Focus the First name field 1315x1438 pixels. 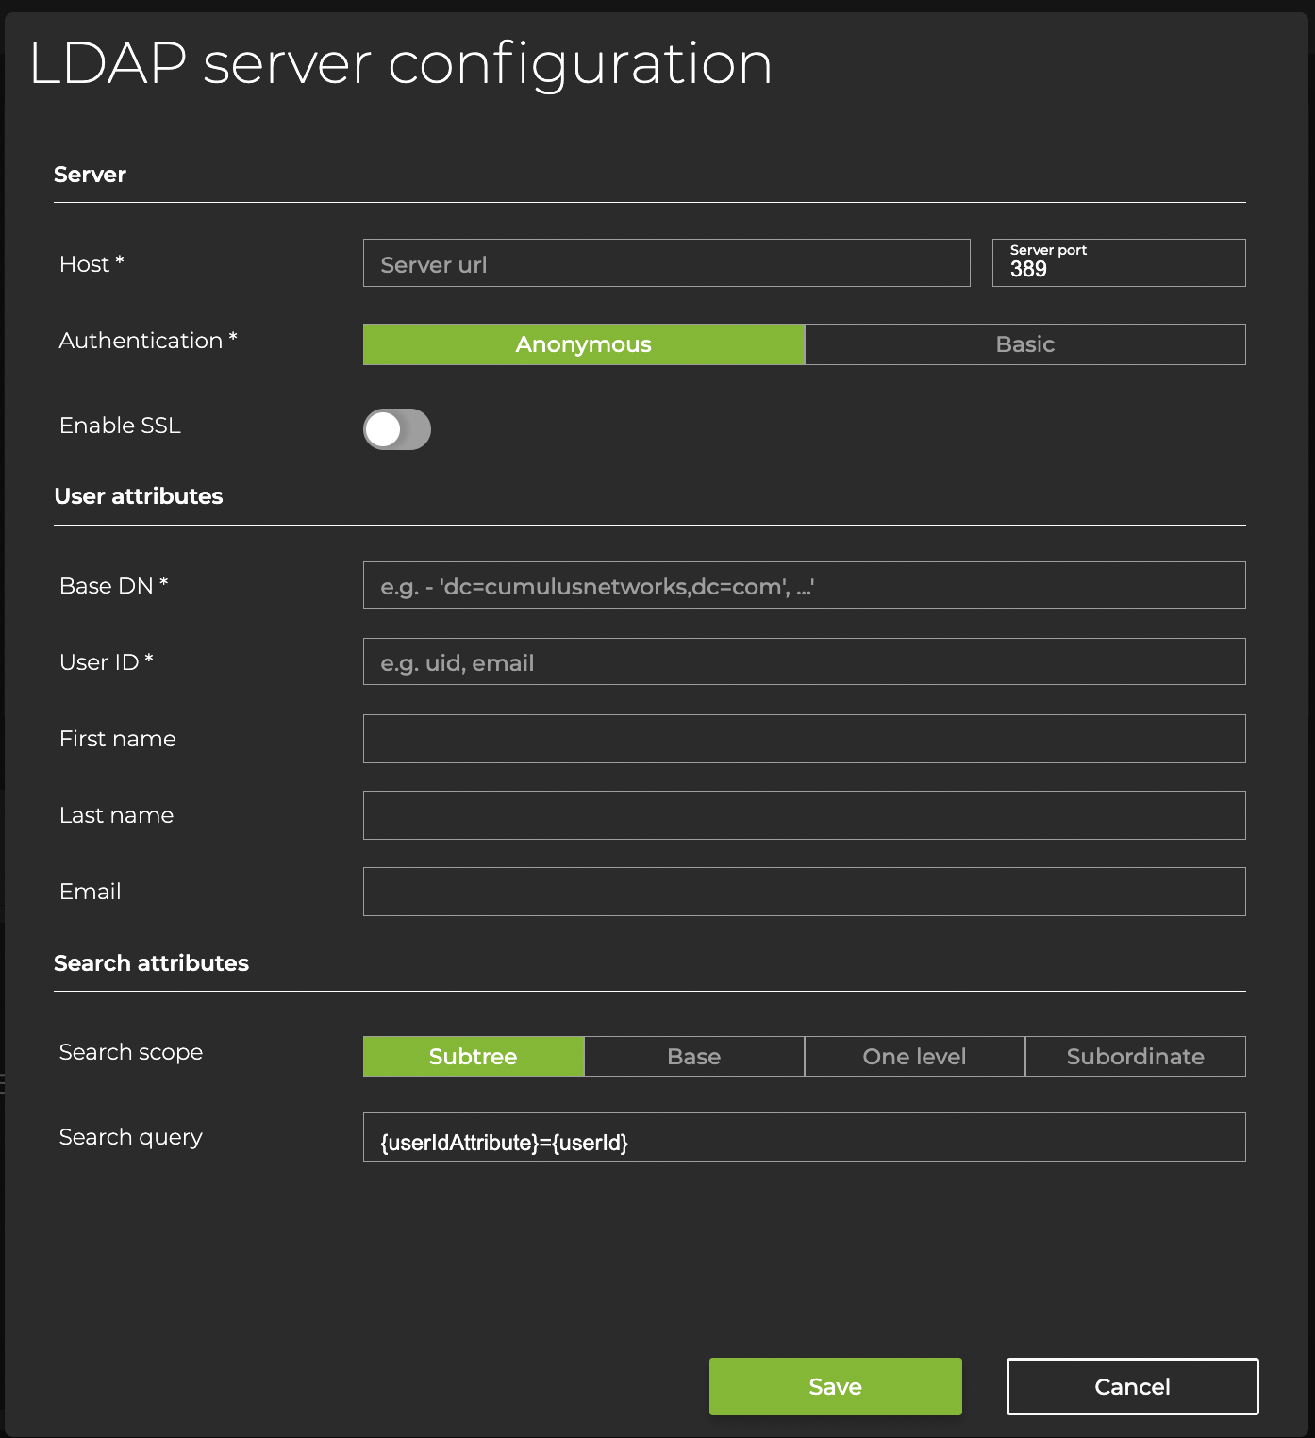(x=804, y=739)
